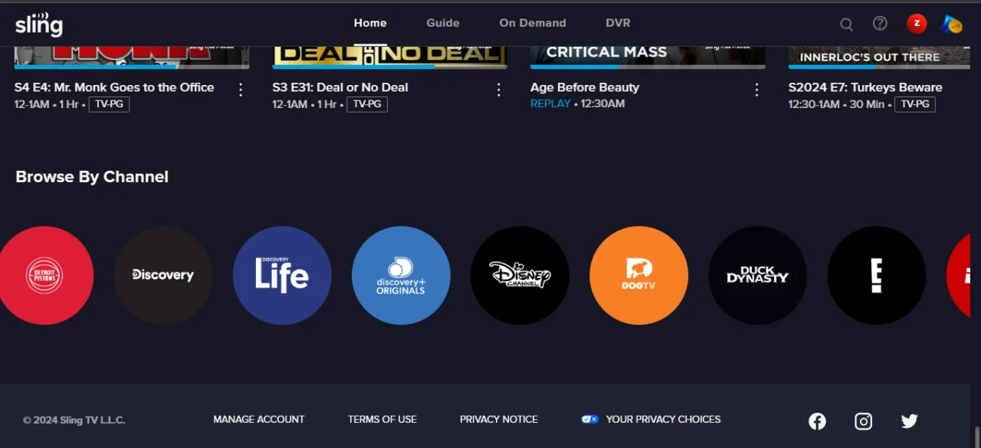The height and width of the screenshot is (448, 981).
Task: Open S4 E4: Mr. Monk Goes to the Office
Action: (x=114, y=87)
